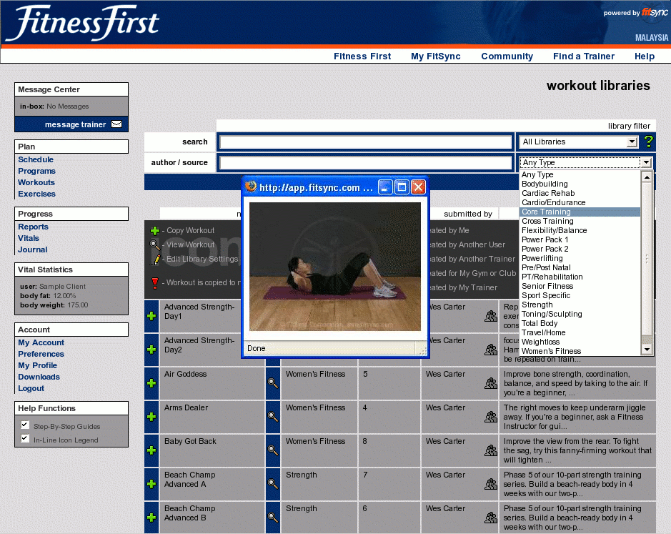View Reports under Progress
The image size is (671, 534).
click(x=33, y=227)
